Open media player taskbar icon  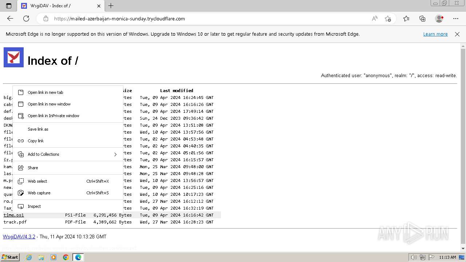click(x=54, y=257)
